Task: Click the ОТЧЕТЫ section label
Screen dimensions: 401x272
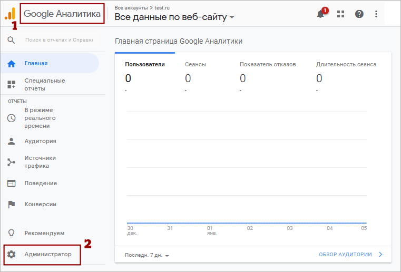Action: (17, 102)
